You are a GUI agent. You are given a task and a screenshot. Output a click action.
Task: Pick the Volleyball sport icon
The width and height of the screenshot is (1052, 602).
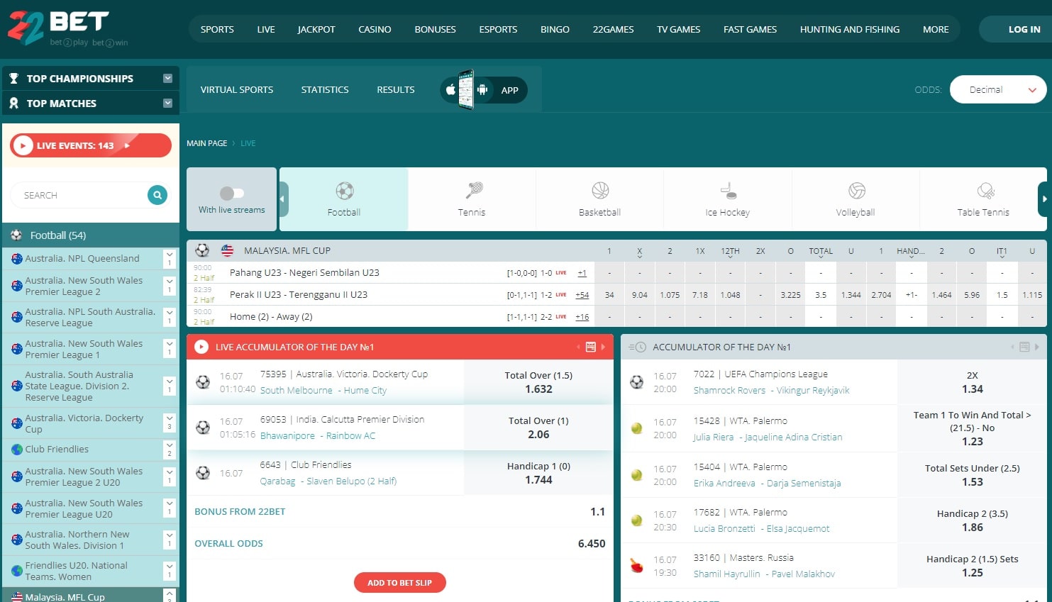[x=856, y=191]
